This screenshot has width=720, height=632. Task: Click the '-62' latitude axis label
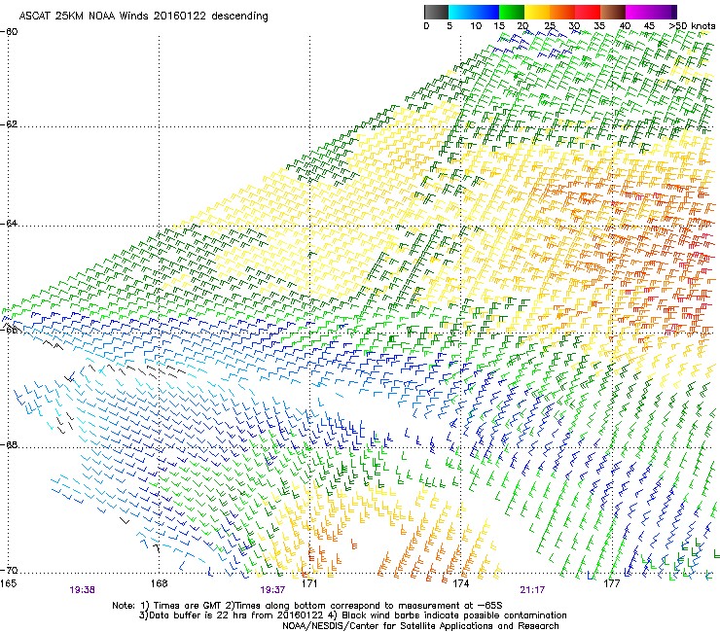[x=9, y=124]
